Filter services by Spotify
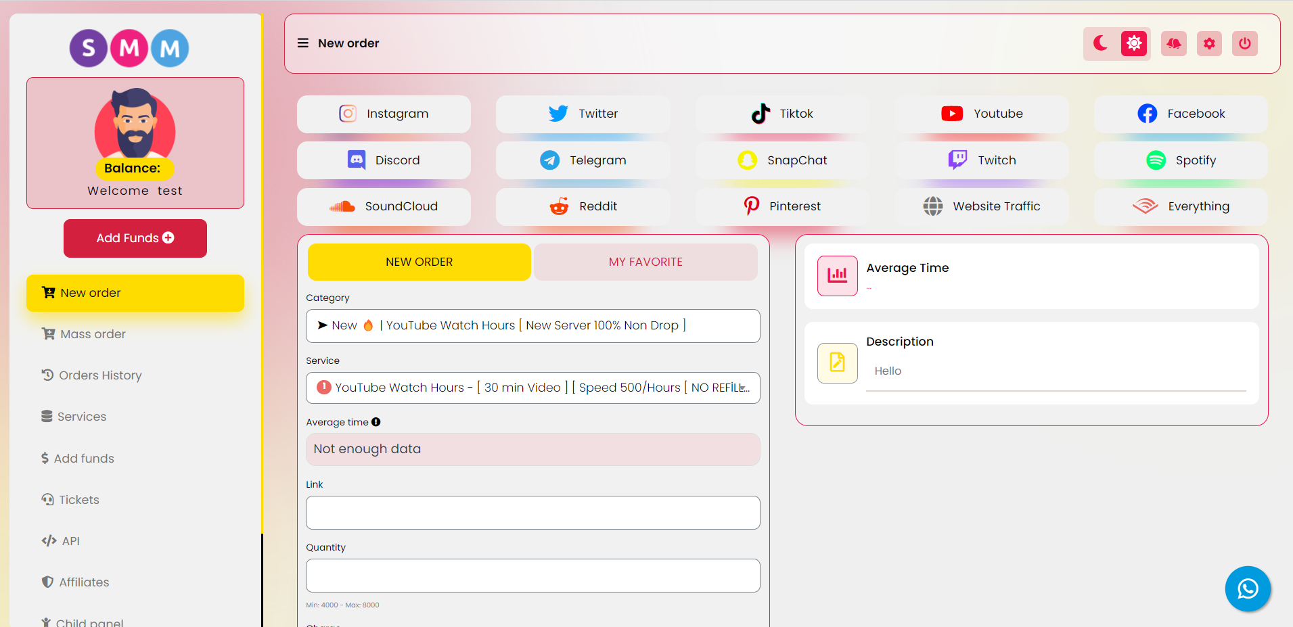Image resolution: width=1293 pixels, height=627 pixels. pos(1181,160)
